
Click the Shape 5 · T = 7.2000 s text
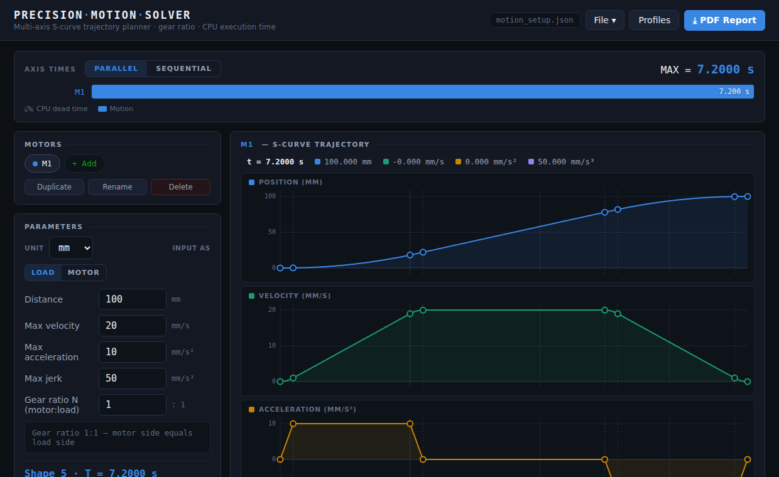(x=91, y=473)
